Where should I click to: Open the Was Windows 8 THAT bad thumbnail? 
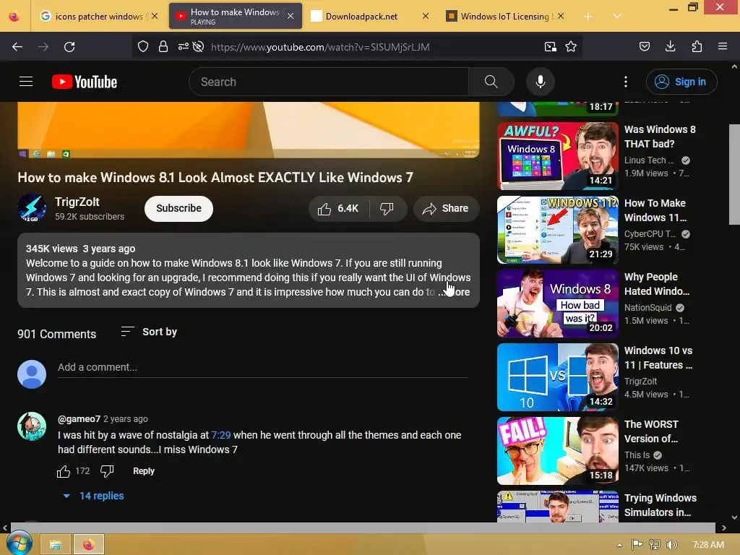click(557, 156)
